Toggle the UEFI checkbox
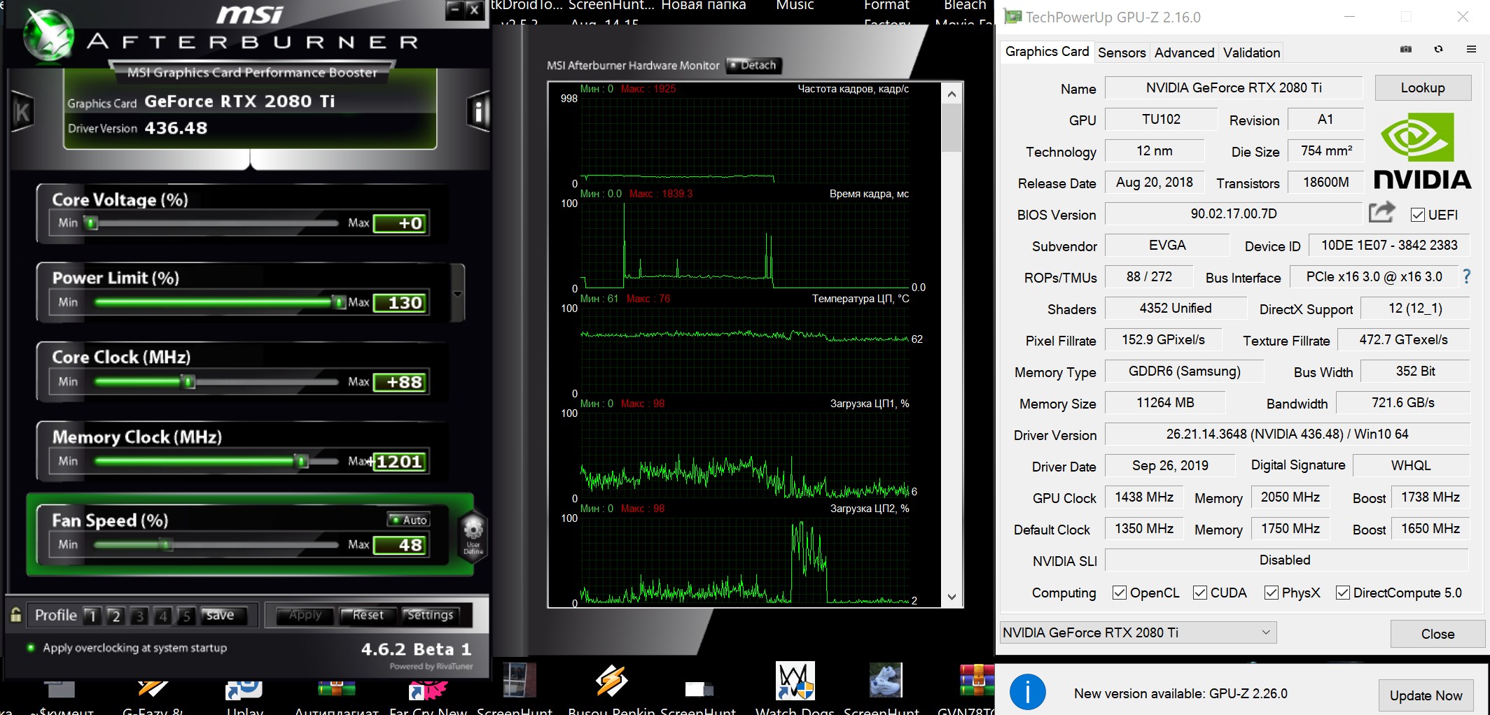Screen dimensions: 1490x715 tap(1417, 215)
